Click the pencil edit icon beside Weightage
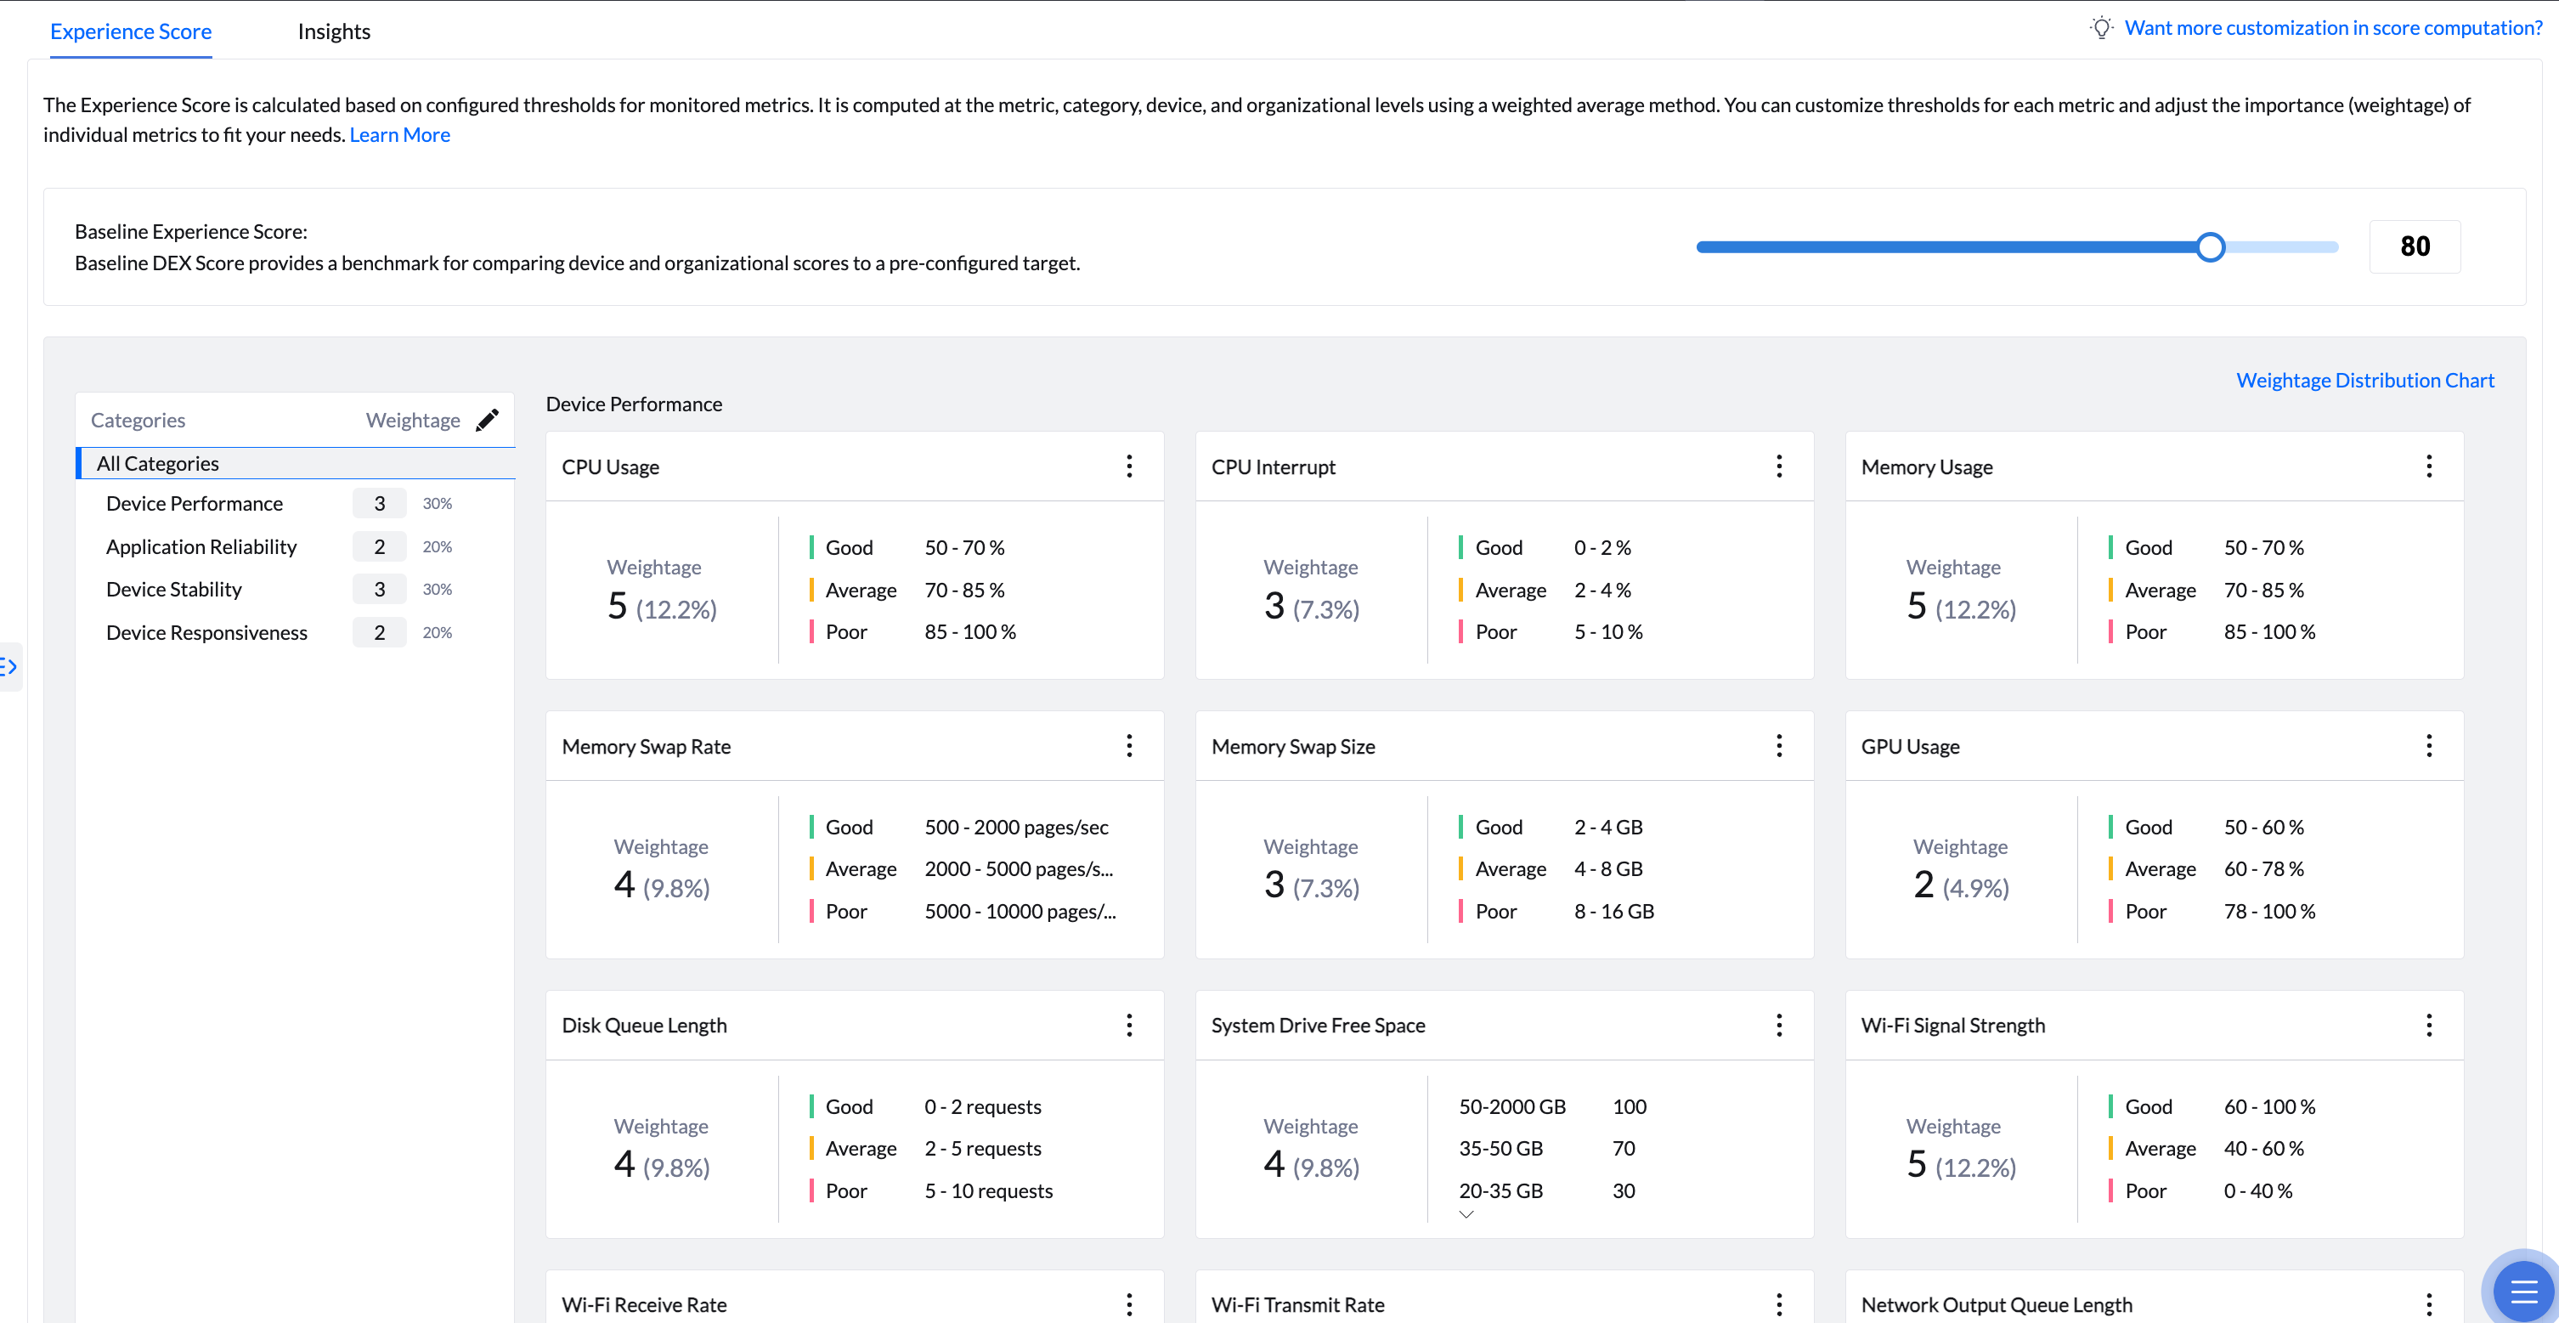The image size is (2559, 1323). click(x=487, y=420)
